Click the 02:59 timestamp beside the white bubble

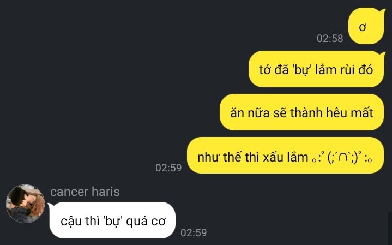(x=194, y=233)
